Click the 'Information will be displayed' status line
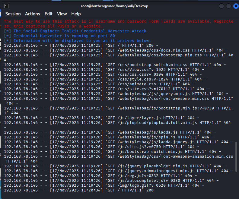The width and height of the screenshot is (239, 199). tap(78, 41)
